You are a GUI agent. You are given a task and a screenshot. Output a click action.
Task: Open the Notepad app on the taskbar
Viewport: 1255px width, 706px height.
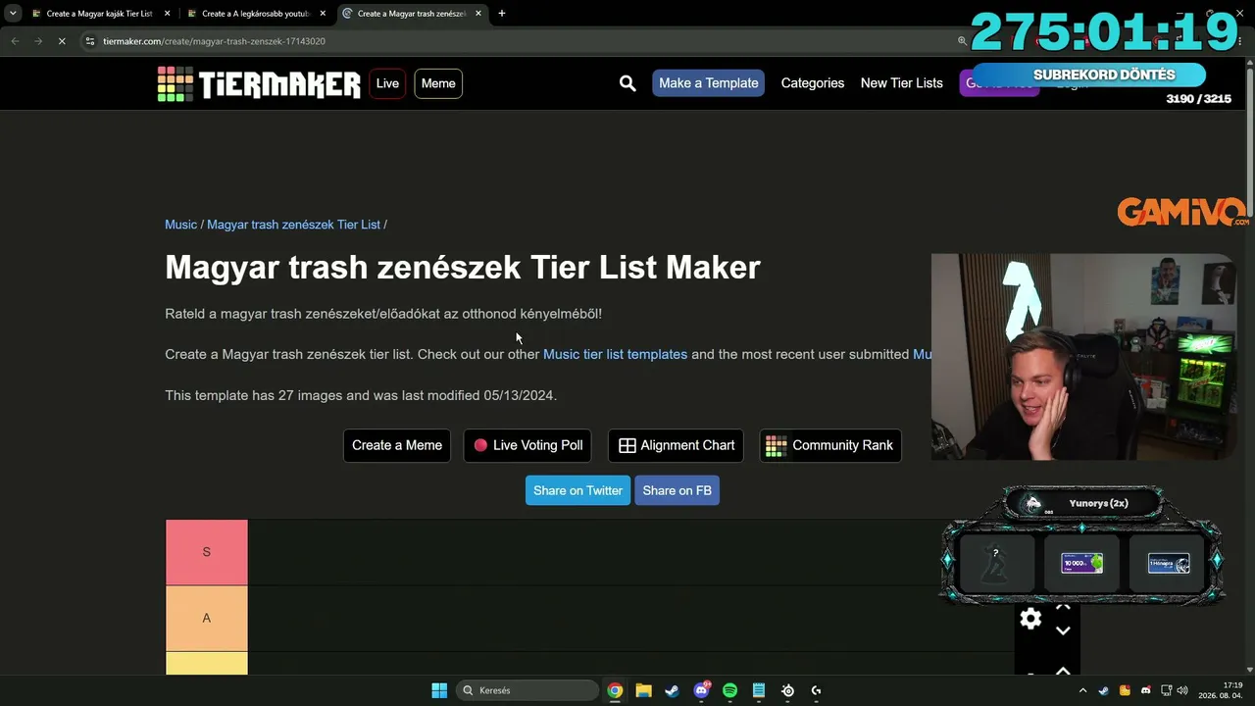758,690
